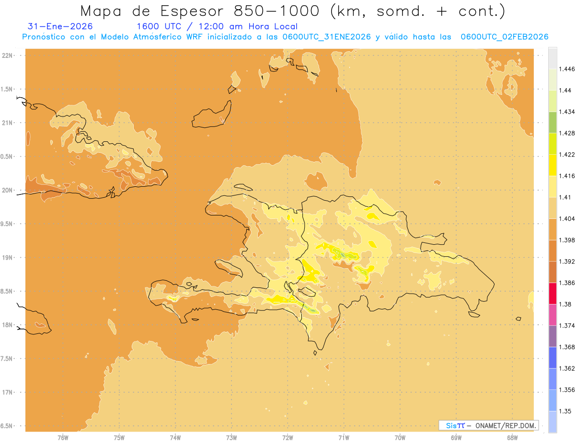Click the '73W' longitude label
The width and height of the screenshot is (575, 444).
coord(231,437)
